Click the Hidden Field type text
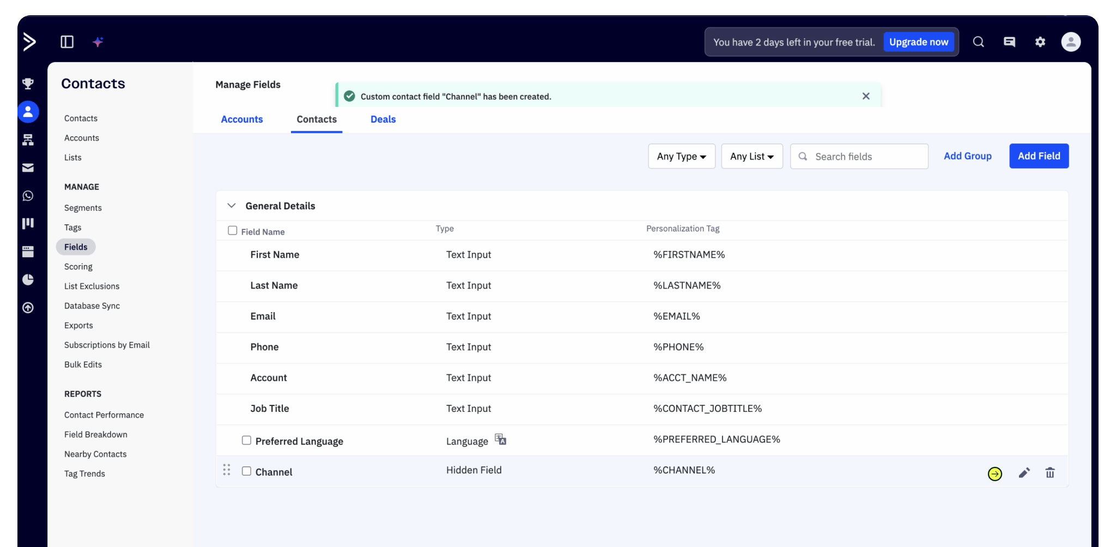The height and width of the screenshot is (547, 1116). tap(474, 470)
